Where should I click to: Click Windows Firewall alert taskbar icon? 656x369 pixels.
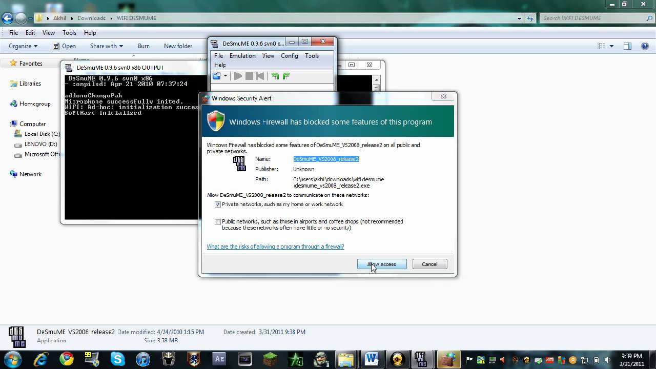tap(448, 359)
